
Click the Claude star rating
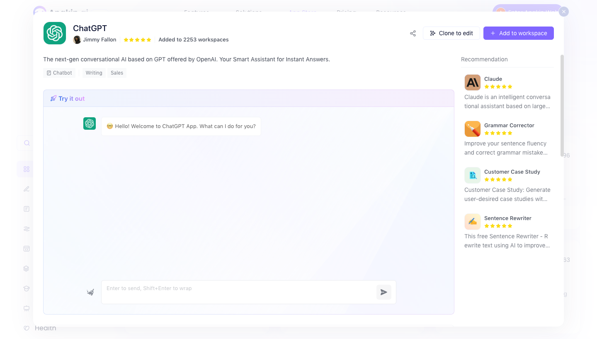[x=498, y=87]
